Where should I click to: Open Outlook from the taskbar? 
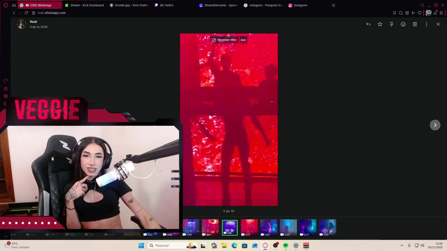(x=255, y=246)
